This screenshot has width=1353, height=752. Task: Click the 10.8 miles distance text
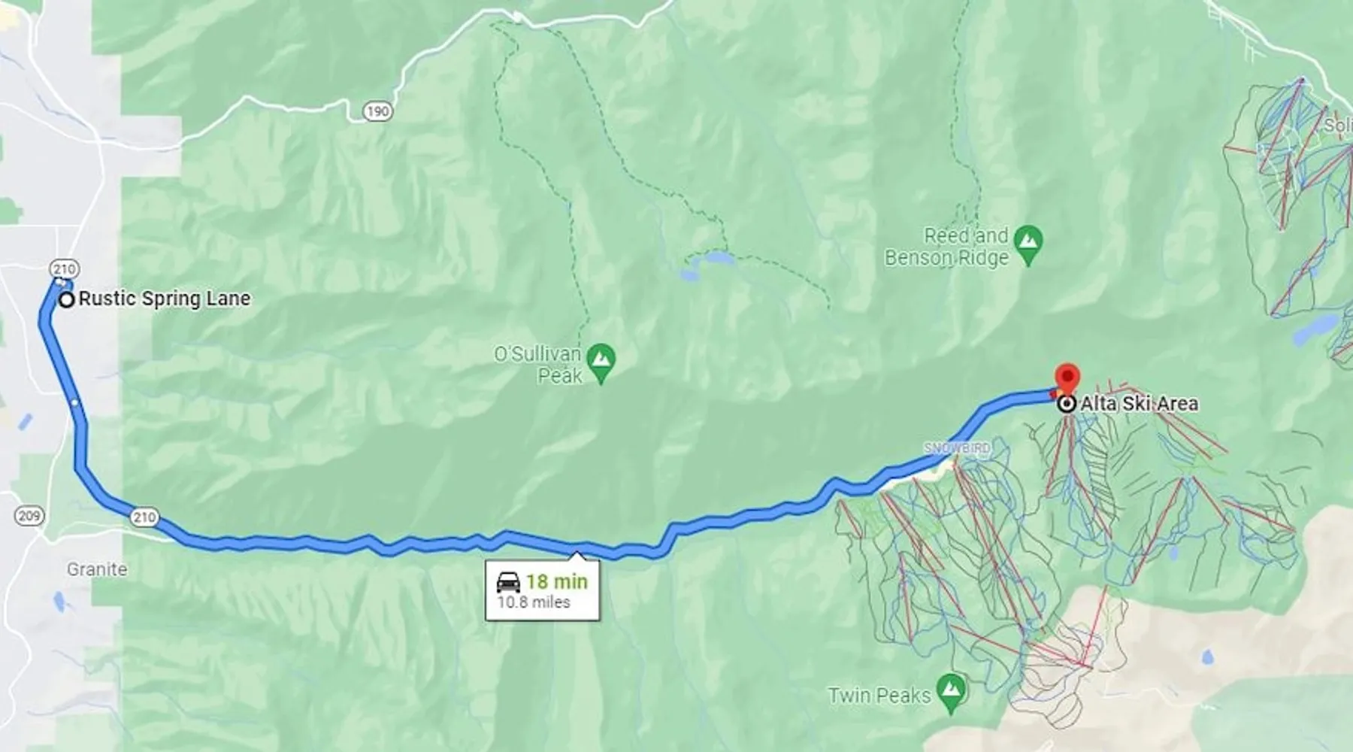click(534, 602)
